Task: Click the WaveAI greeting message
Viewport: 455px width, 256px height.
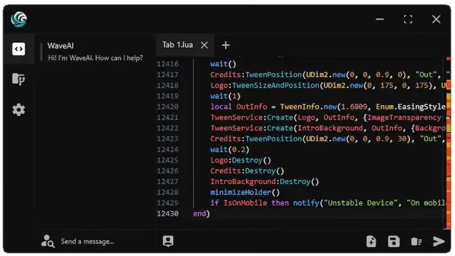Action: coord(96,58)
